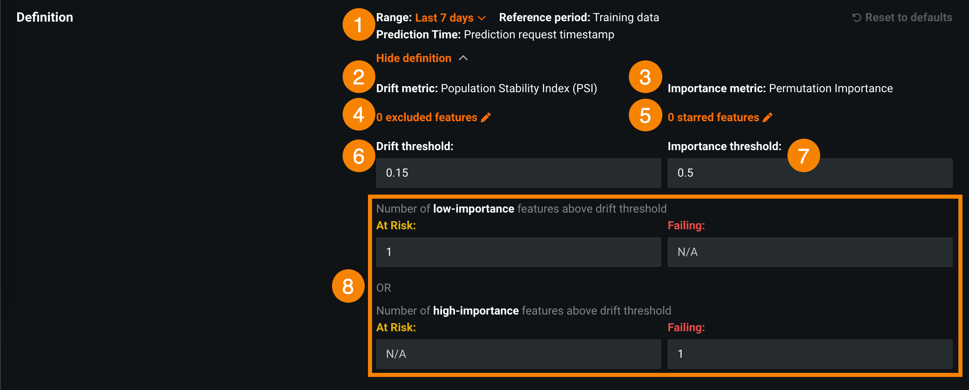Click the pencil icon next to starred features
The height and width of the screenshot is (390, 969).
[x=767, y=117]
